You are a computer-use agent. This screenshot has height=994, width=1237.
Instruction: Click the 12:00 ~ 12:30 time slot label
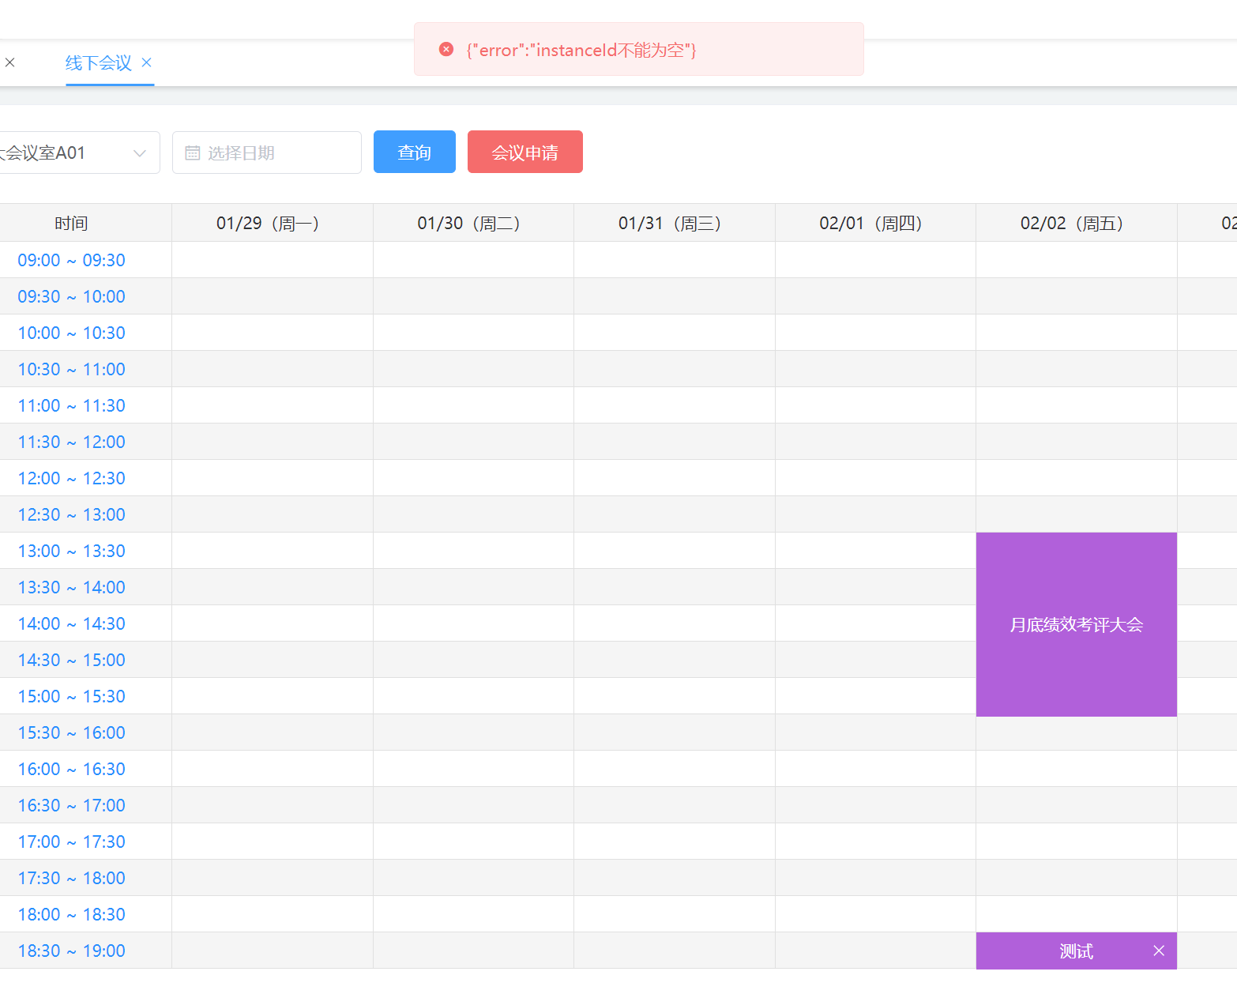point(71,478)
